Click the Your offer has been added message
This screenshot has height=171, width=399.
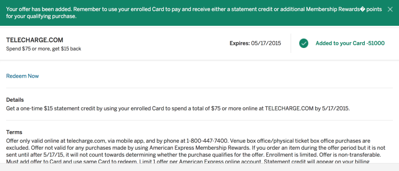[x=39, y=9]
